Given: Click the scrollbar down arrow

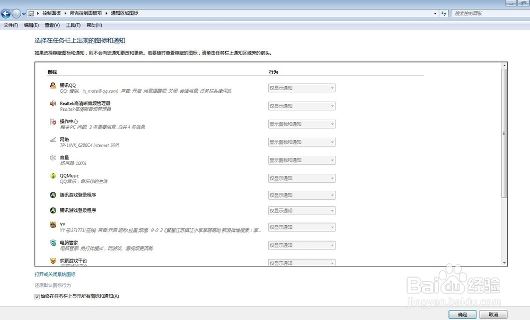Looking at the screenshot, I should pyautogui.click(x=504, y=263).
